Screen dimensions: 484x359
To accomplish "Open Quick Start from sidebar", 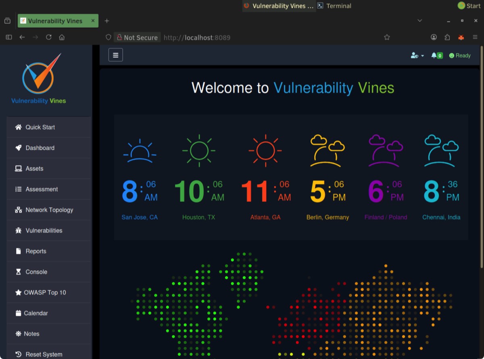I will pyautogui.click(x=40, y=127).
